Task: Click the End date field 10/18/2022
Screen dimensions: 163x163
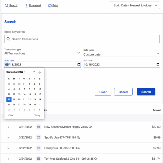Action: click(x=121, y=65)
